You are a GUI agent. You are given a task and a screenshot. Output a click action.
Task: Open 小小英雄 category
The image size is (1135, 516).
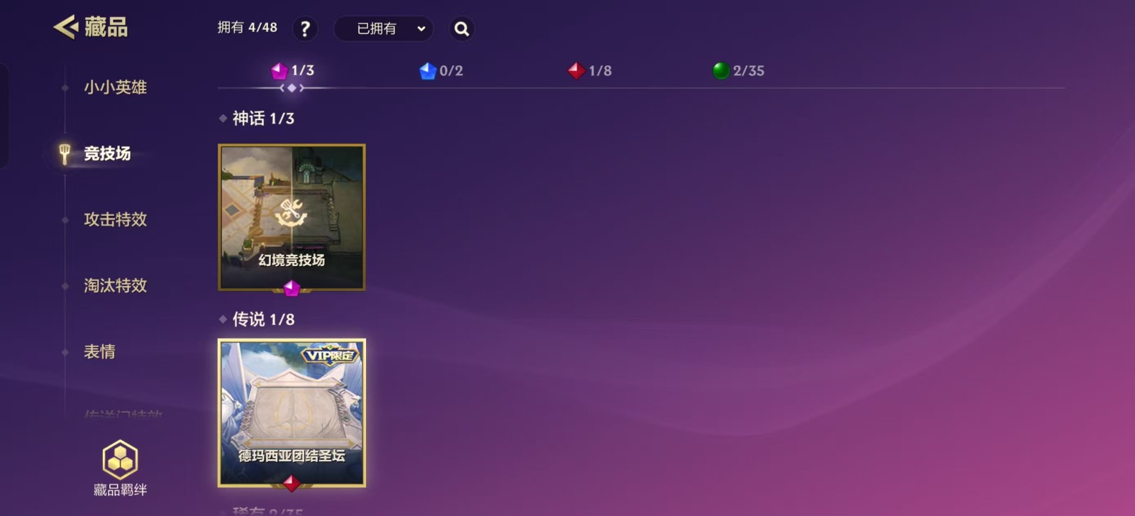click(115, 87)
